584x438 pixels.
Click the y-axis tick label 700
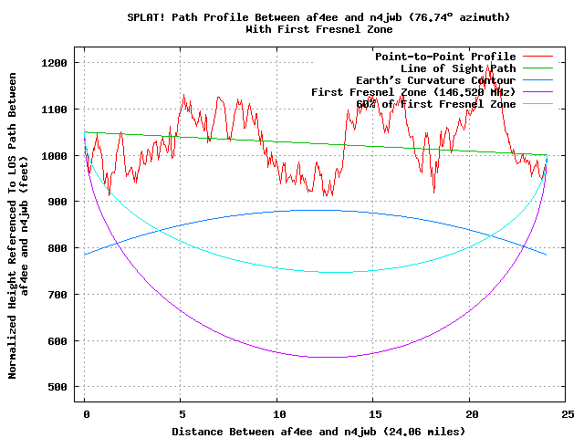point(57,295)
